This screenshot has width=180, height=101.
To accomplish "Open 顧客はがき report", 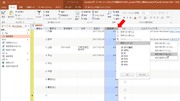I will tap(10, 63).
